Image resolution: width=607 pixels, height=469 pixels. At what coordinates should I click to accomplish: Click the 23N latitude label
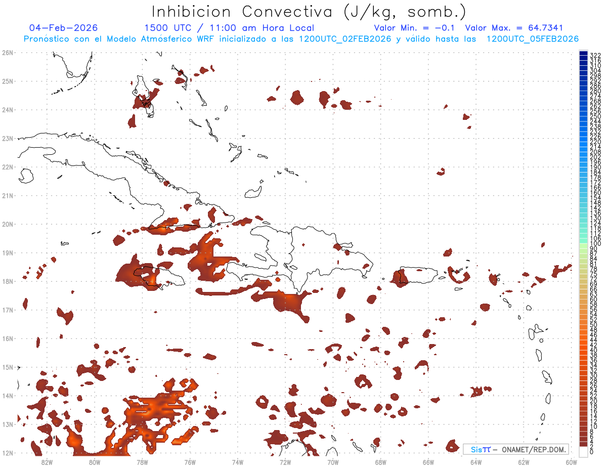7,138
